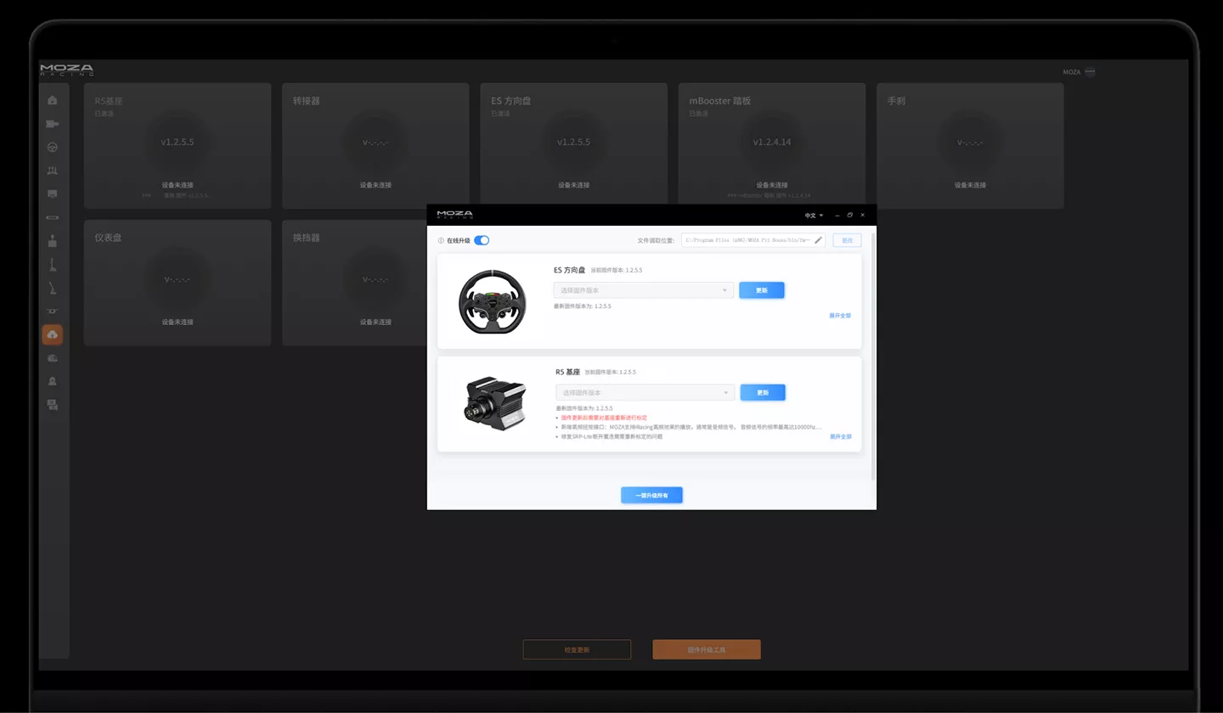The height and width of the screenshot is (713, 1223).
Task: Select the 手刹 device card
Action: point(970,146)
